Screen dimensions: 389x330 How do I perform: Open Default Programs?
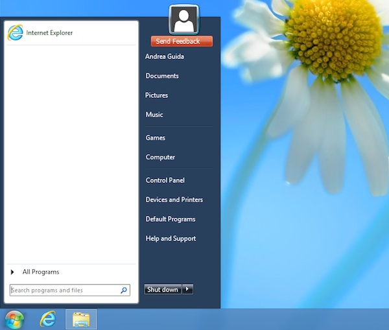click(171, 219)
